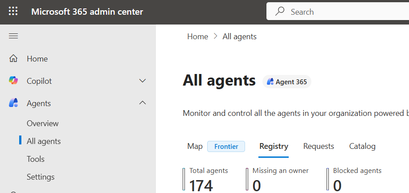
Task: Switch to the Catalog tab
Action: coord(362,146)
